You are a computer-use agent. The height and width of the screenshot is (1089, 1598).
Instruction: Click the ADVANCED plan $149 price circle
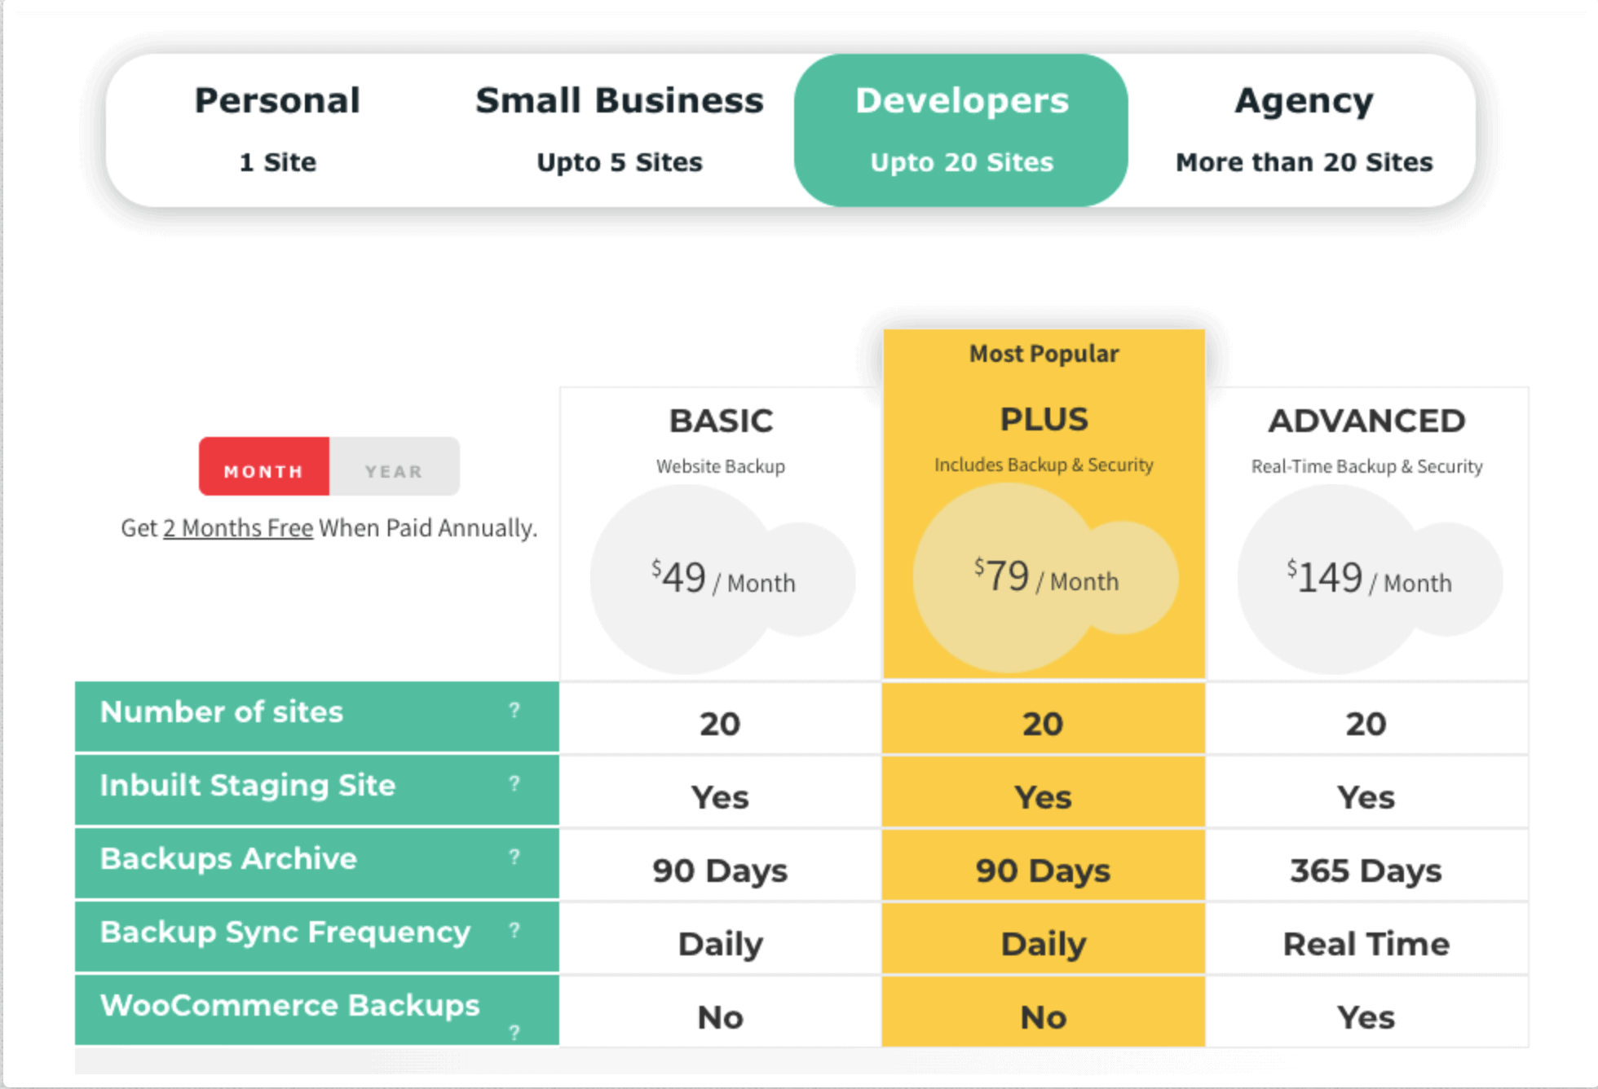(1368, 579)
